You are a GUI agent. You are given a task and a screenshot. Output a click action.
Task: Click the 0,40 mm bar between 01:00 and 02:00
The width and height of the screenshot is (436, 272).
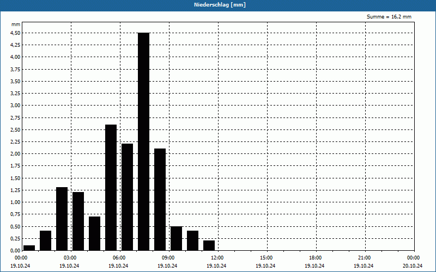pos(46,240)
